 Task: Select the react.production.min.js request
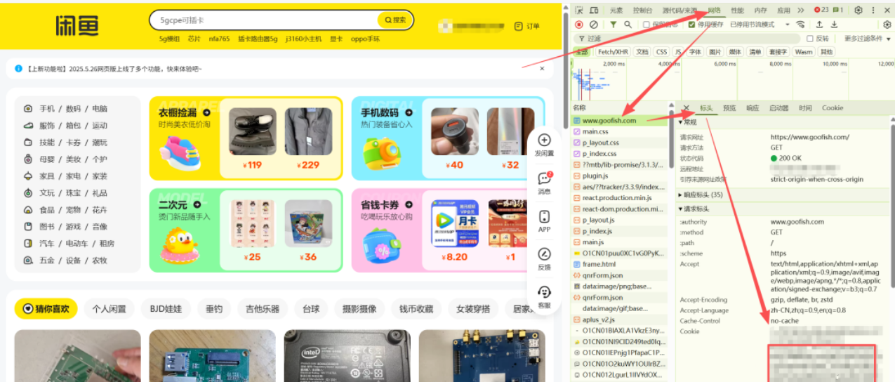619,198
